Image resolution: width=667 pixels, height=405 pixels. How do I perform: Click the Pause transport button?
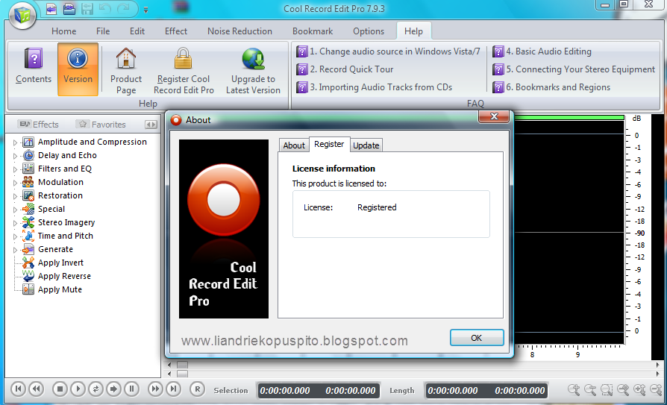tap(131, 389)
